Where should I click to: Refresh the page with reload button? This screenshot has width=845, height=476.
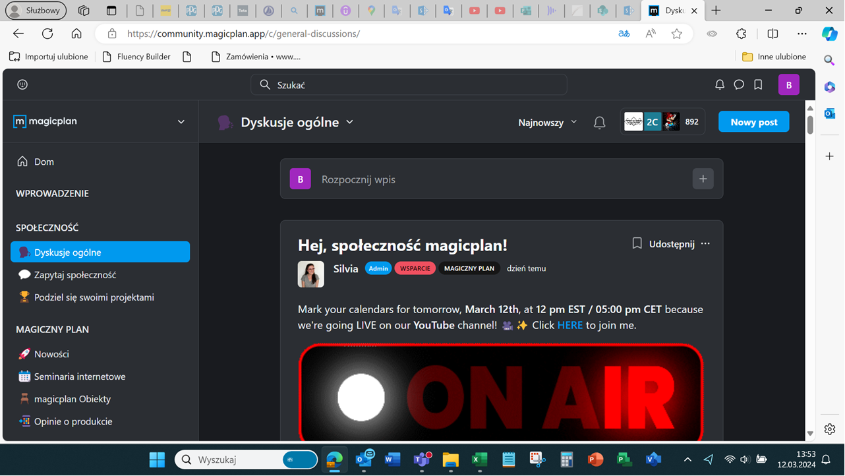[47, 34]
